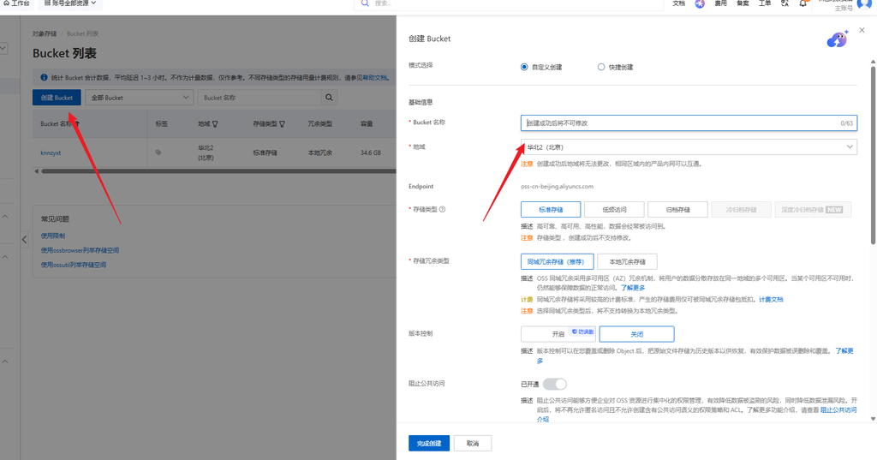The image size is (877, 460).
Task: Click the 完成创建 button
Action: pos(429,443)
